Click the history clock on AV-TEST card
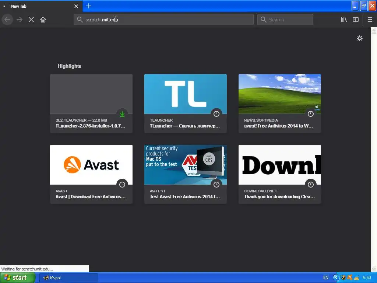Viewport: 377px width, 283px height. [x=216, y=185]
